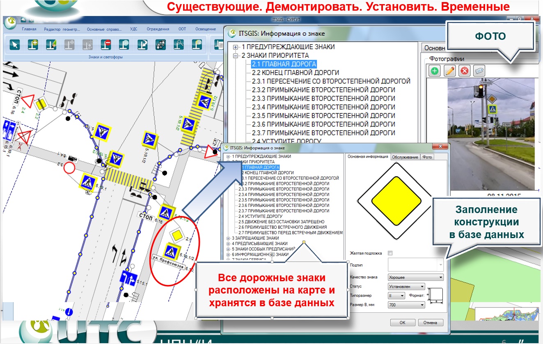This screenshot has height=344, width=543.
Task: Expand 3 ЗАПРЕЩАЮЩИЕ ЗНАКИ node in the small dialog
Action: pyautogui.click(x=229, y=238)
